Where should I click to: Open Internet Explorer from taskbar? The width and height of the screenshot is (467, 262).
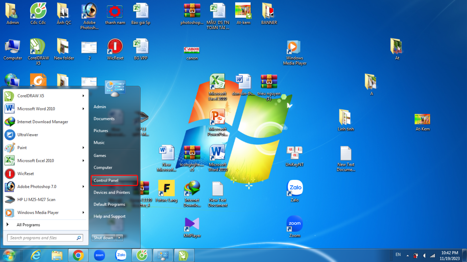(x=36, y=256)
